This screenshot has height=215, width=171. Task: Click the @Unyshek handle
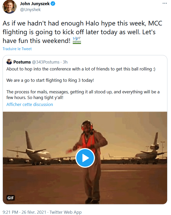pyautogui.click(x=30, y=10)
